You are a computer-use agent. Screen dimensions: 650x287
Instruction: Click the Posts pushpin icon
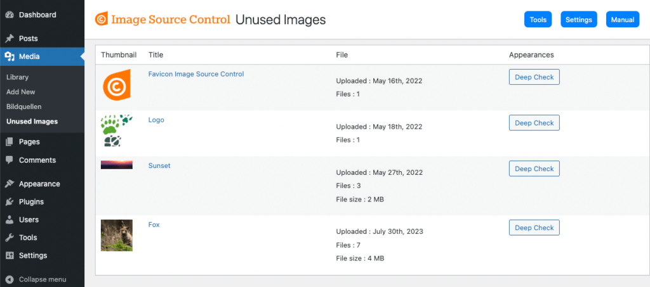pyautogui.click(x=10, y=39)
